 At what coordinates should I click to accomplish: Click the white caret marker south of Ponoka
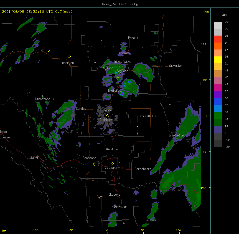point(101,41)
